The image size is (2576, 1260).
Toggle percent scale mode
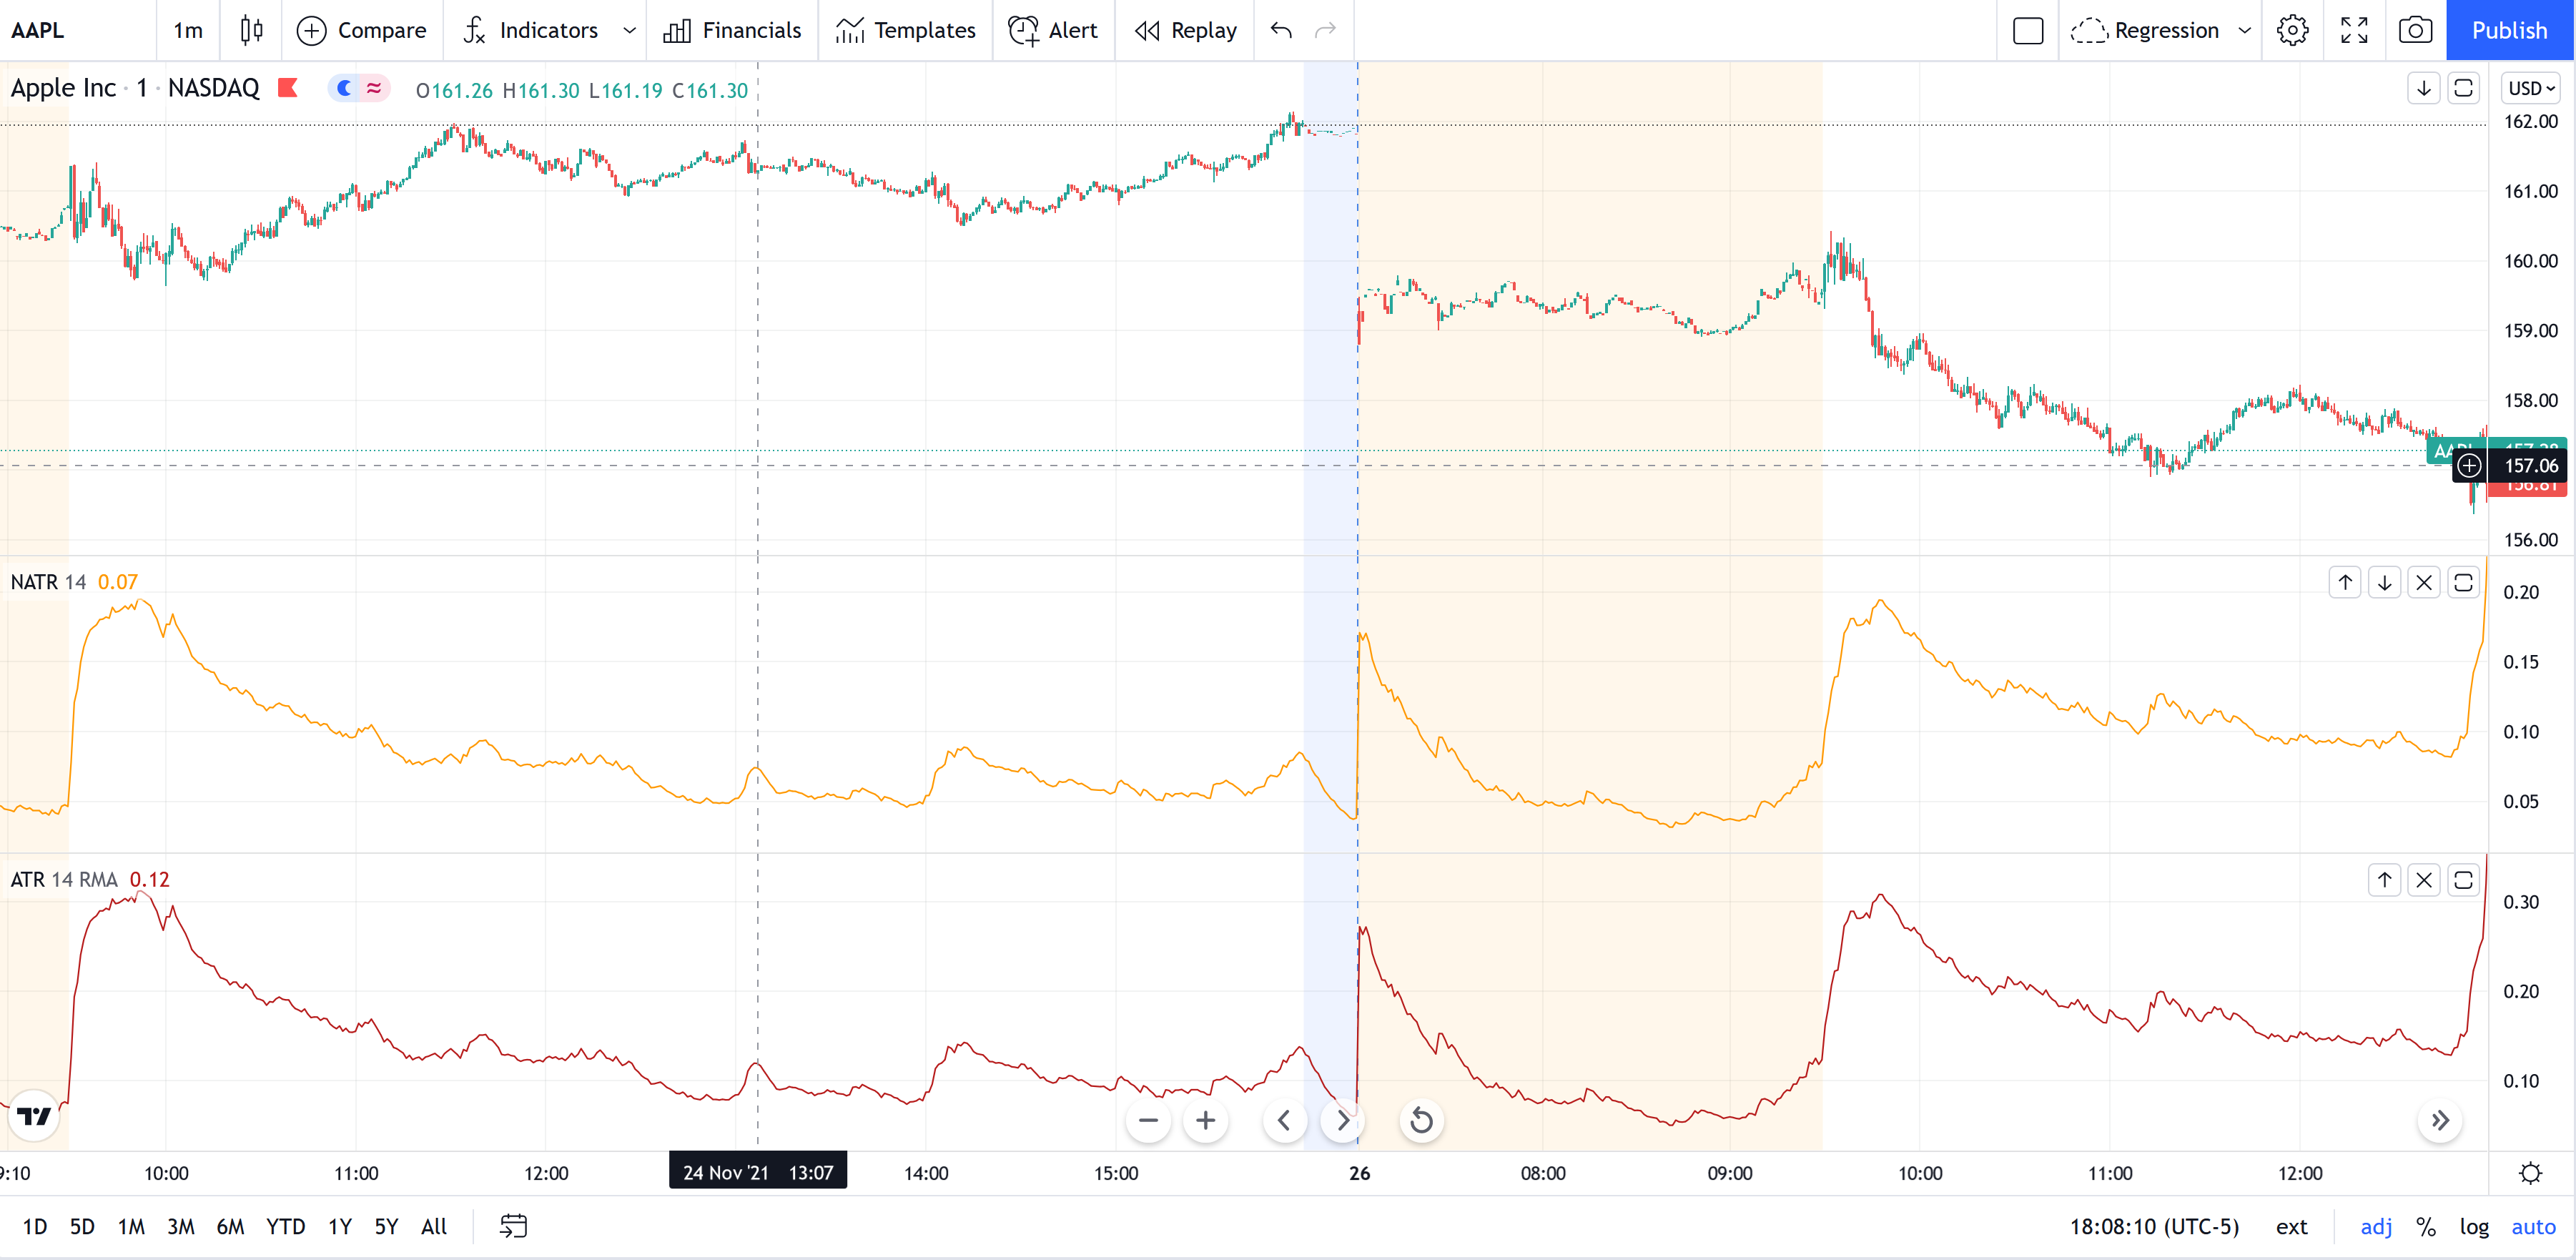2426,1227
